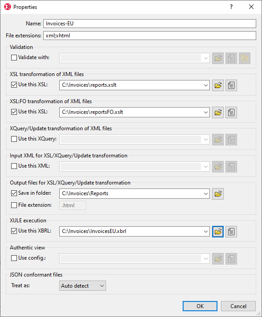Click the Cancel button
The height and width of the screenshot is (317, 262).
[238, 306]
